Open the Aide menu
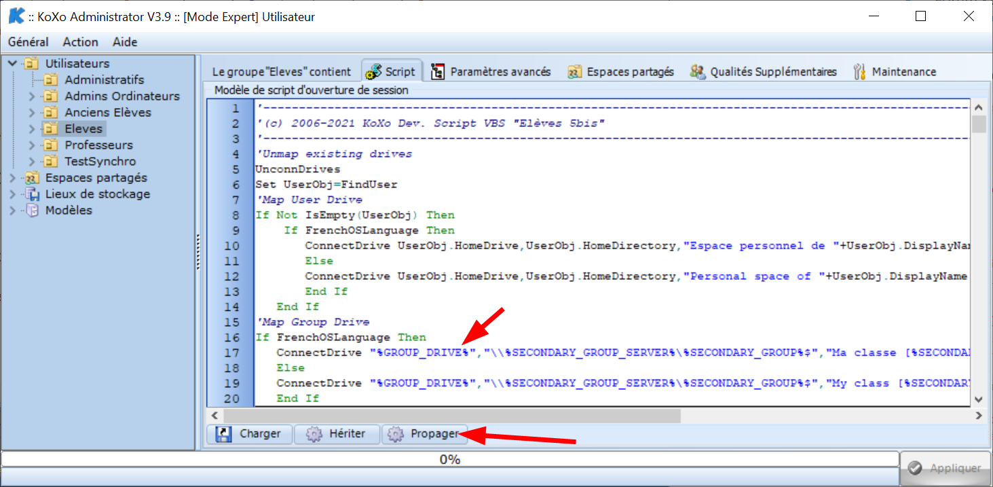 click(125, 41)
